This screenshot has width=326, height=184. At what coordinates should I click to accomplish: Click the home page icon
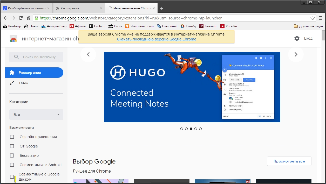(28, 18)
